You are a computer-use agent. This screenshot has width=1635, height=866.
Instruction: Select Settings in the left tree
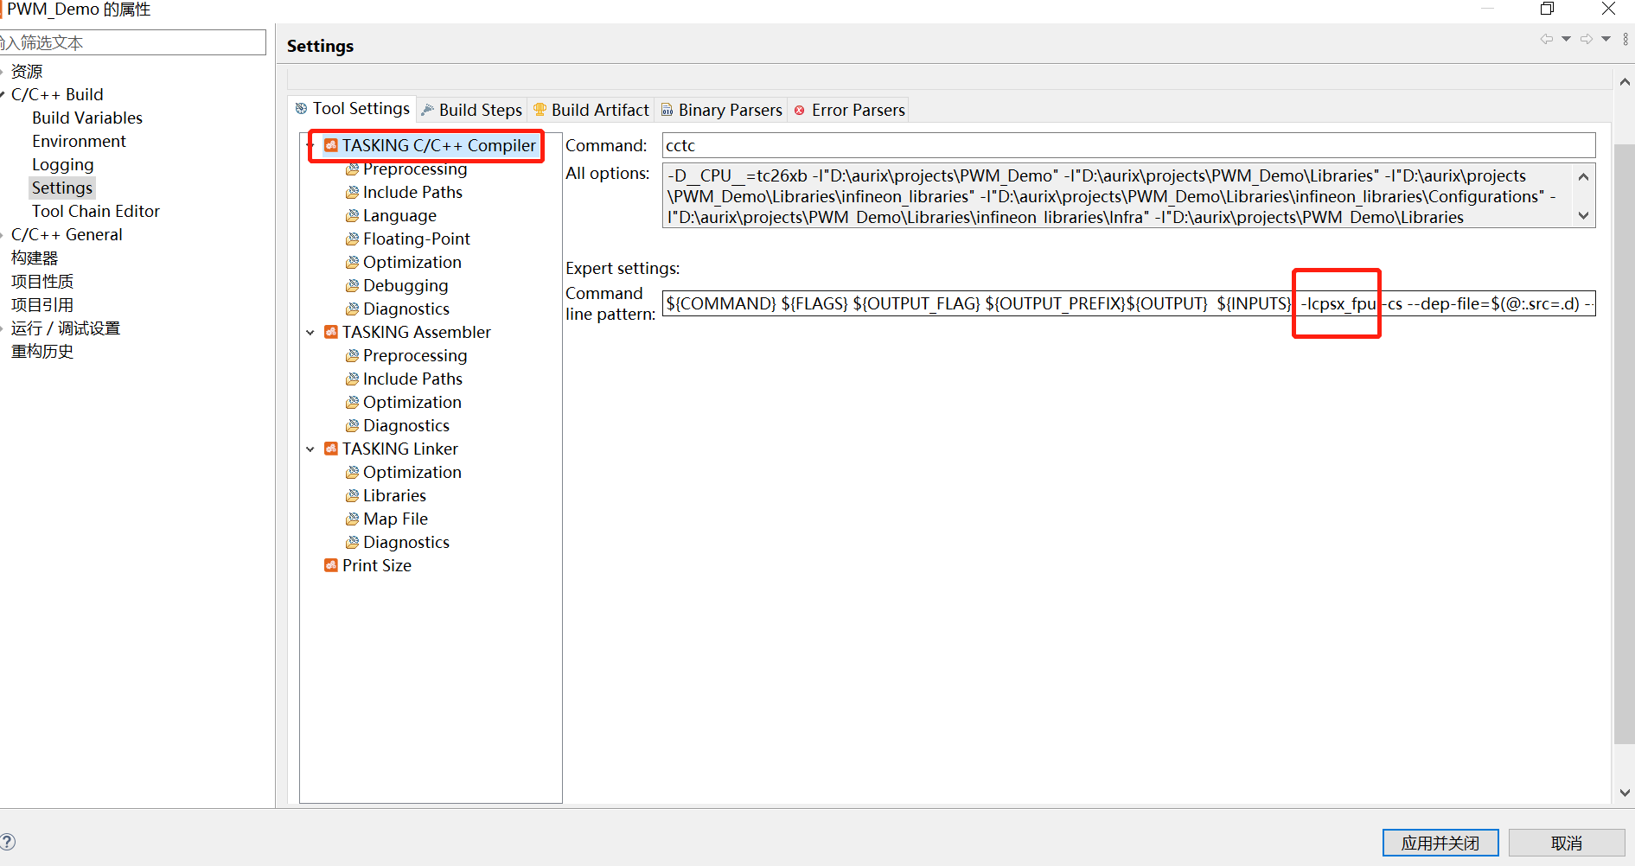[62, 188]
